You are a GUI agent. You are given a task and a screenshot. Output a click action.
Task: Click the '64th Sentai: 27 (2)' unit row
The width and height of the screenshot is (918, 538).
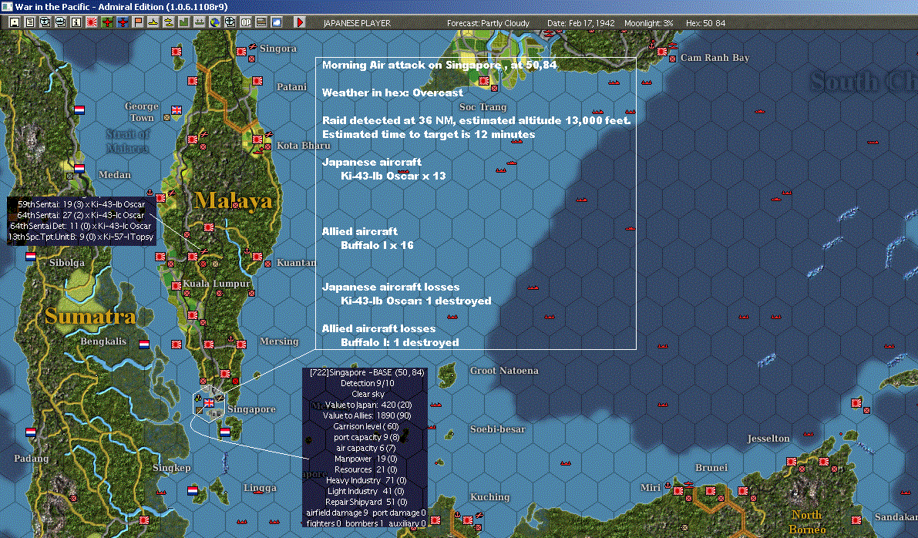[x=82, y=215]
